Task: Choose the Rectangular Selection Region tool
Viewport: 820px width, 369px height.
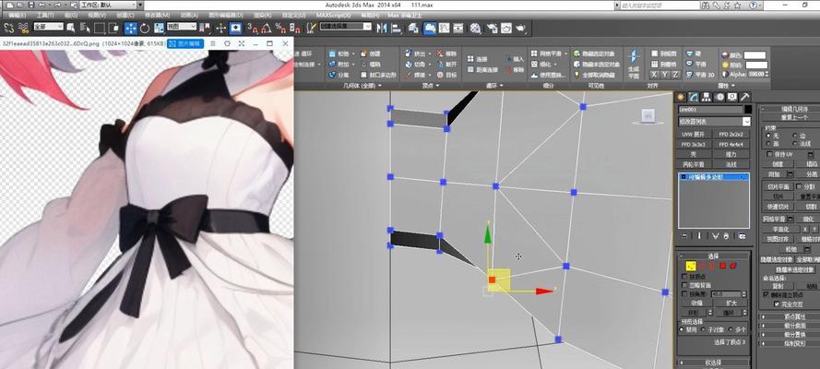Action: click(x=100, y=28)
